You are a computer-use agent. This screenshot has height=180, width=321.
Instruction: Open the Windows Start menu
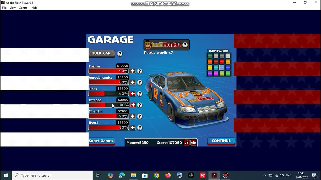6,175
